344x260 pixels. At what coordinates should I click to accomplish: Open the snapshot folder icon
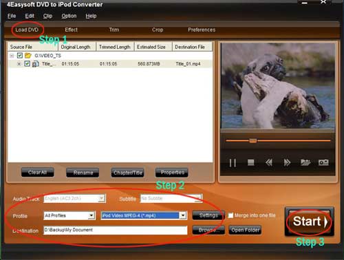(305, 162)
